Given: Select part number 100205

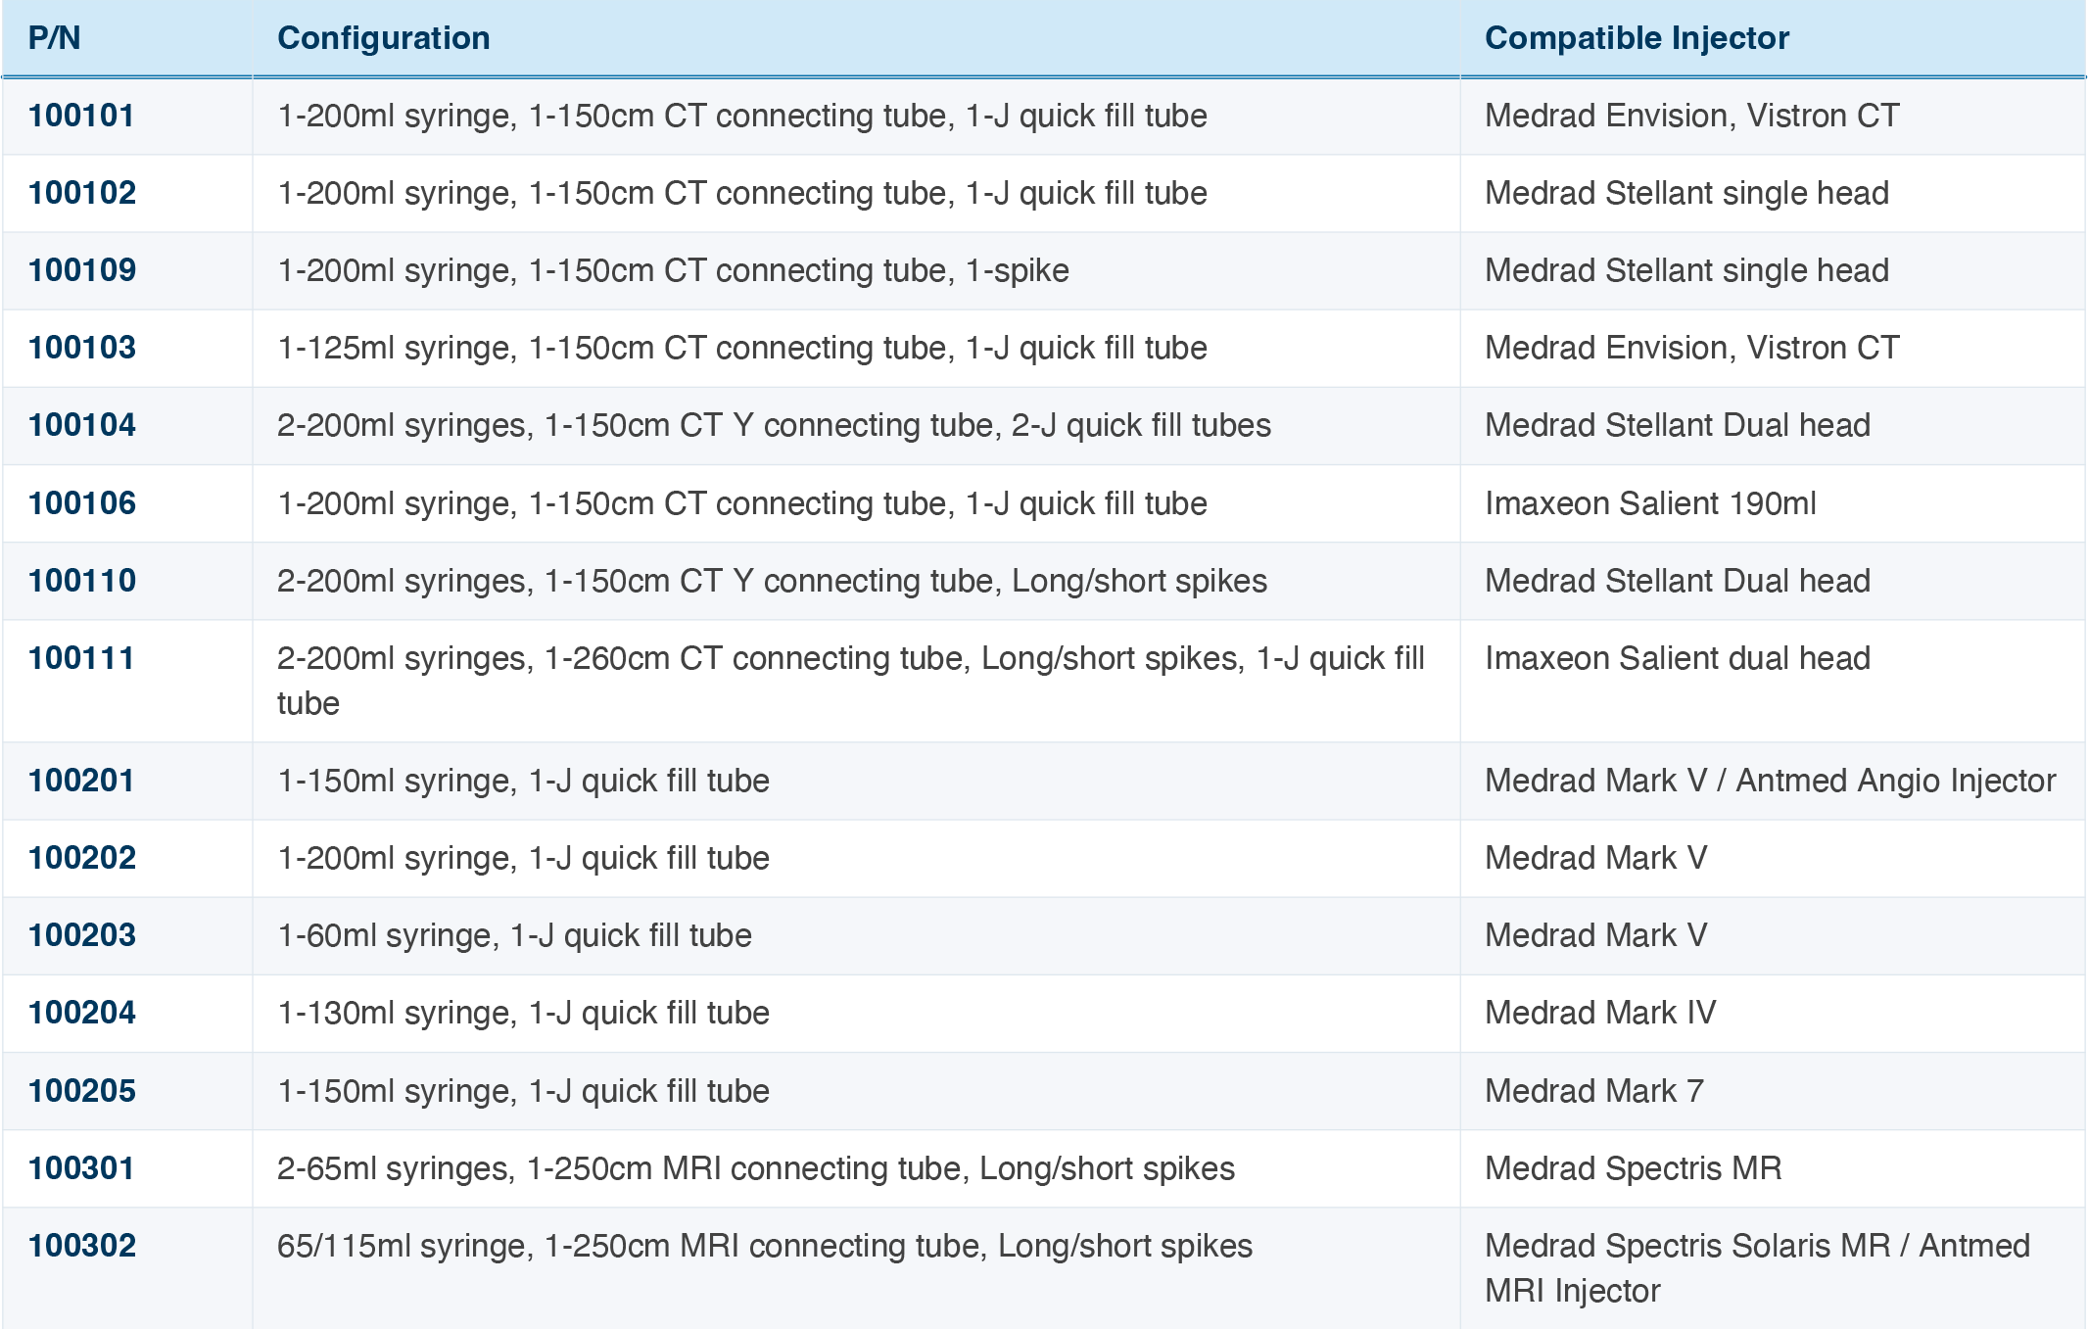Looking at the screenshot, I should pos(82,1091).
